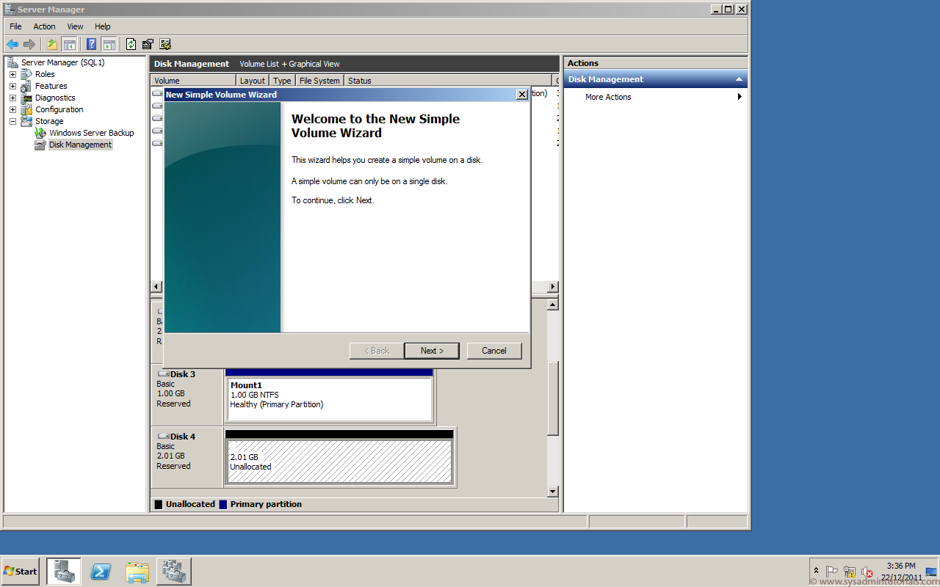
Task: Expand the Diagnostics tree node
Action: pos(12,98)
